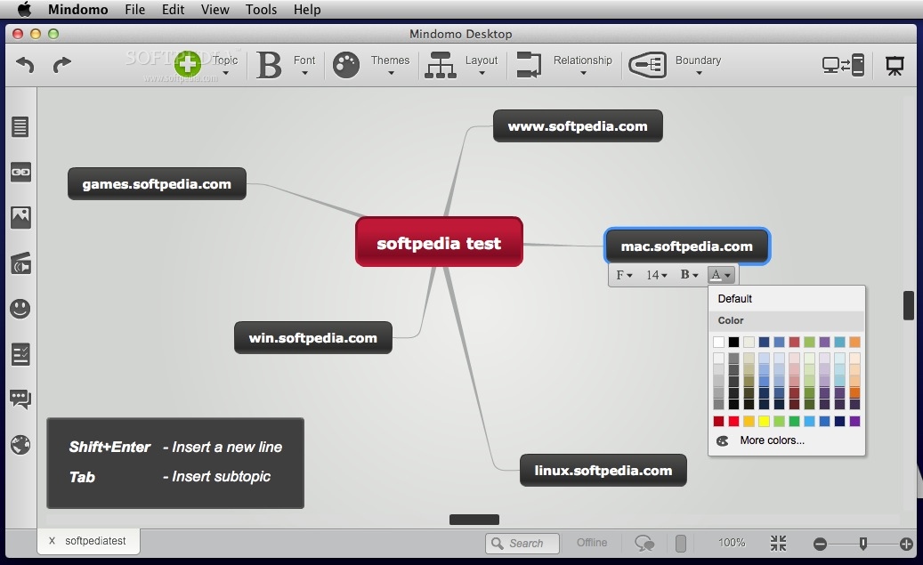Open the task info tool in the sidebar
Screen dimensions: 923x565
(20, 354)
